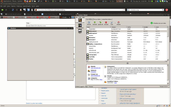171x107 pixels.
Task: Toggle the ArkInventory row icon
Action: 88,31
